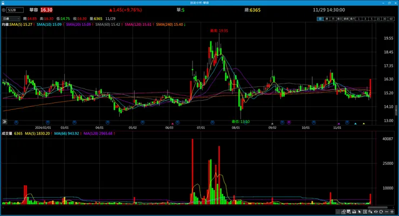
Task: Click the 最低: 13.10 low label on chart
Action: (x=240, y=122)
